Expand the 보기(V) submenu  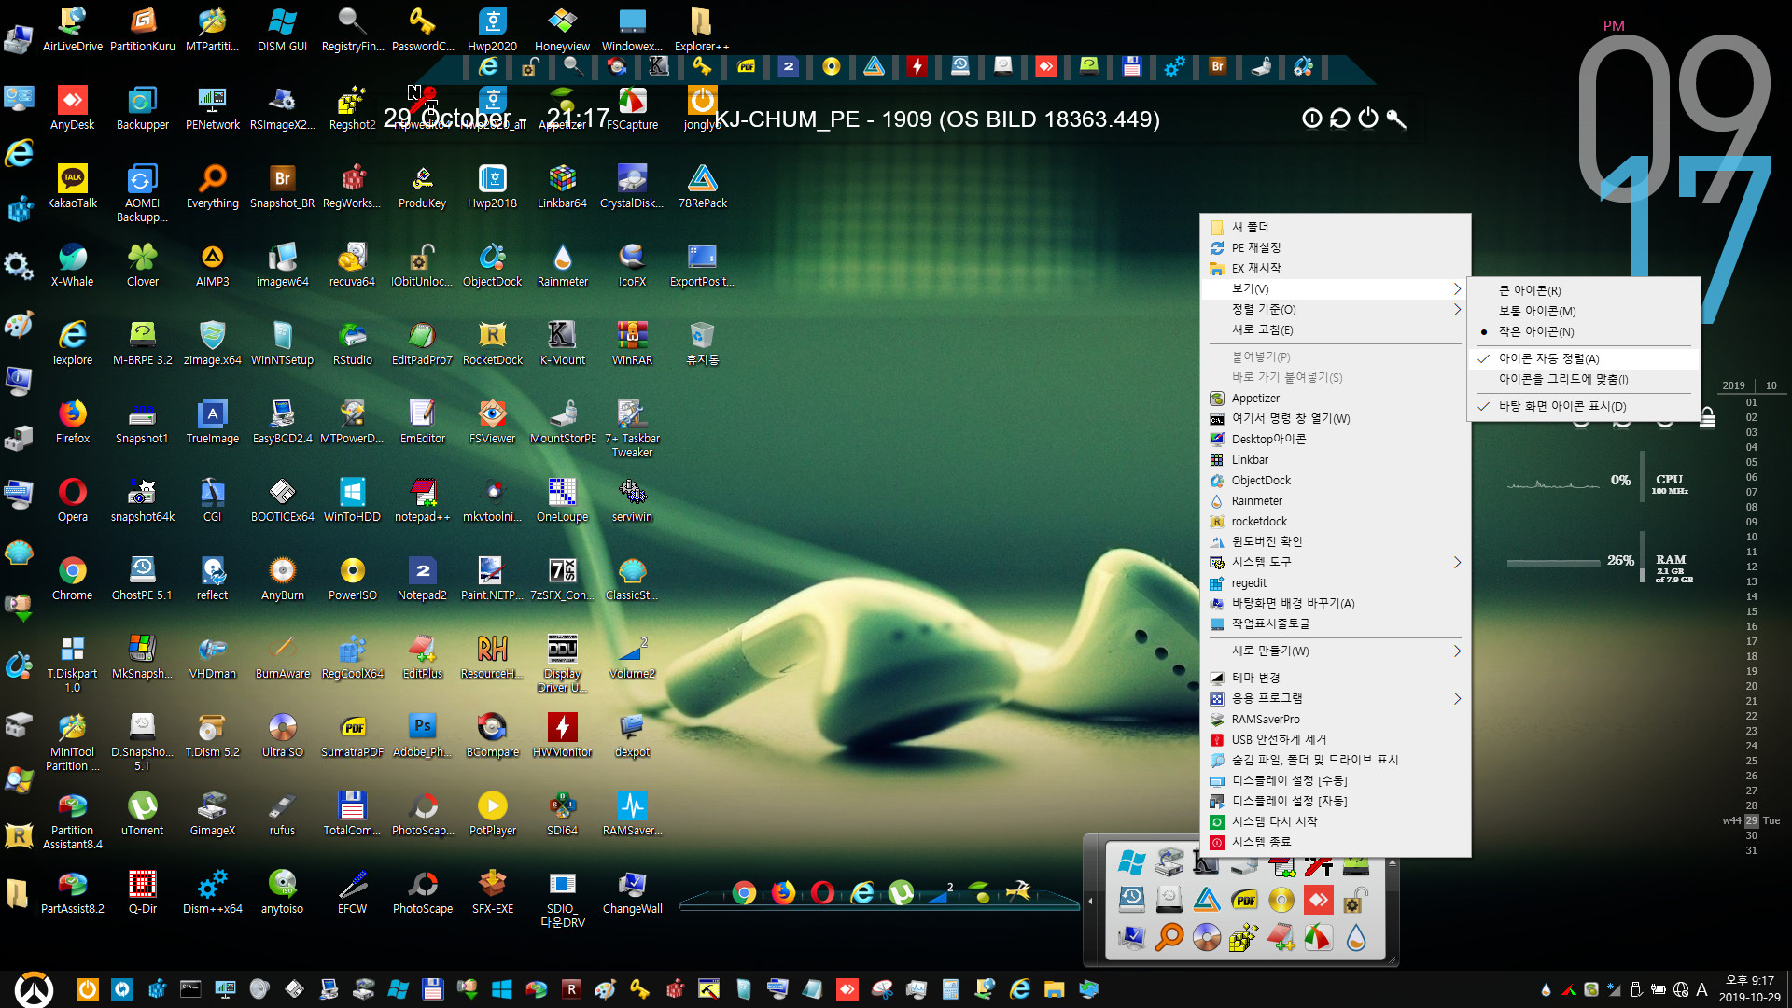pyautogui.click(x=1336, y=288)
